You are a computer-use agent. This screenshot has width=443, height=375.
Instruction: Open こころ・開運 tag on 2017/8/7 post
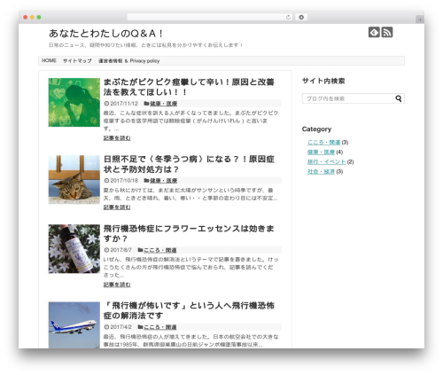point(160,250)
